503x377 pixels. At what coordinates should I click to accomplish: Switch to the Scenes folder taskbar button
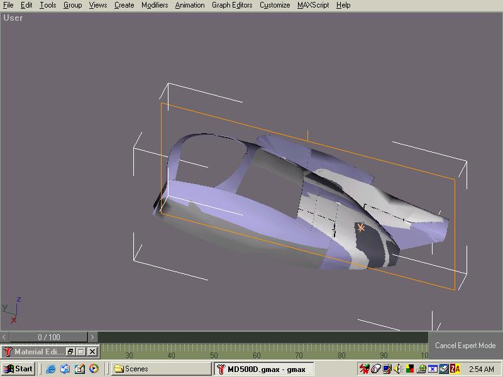[160, 369]
